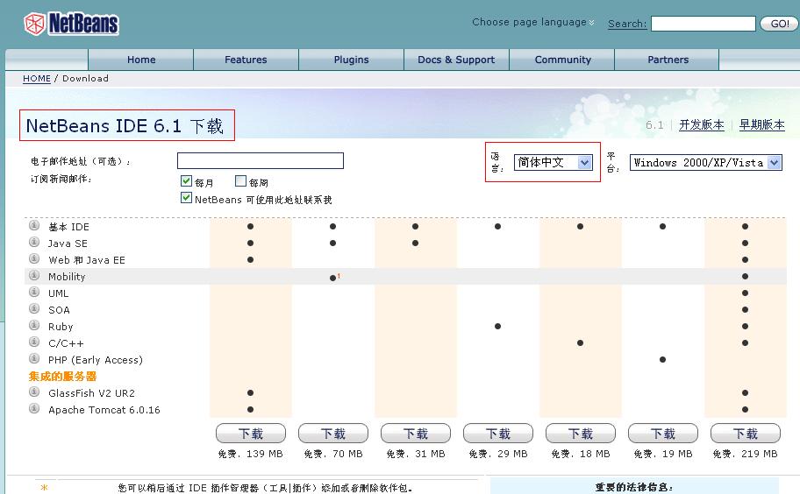This screenshot has height=494, width=800.
Task: Click the Search label link
Action: coord(627,24)
